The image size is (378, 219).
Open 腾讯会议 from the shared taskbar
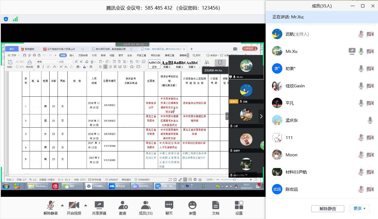pos(119,186)
